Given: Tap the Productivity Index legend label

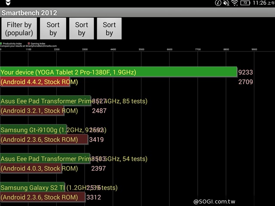Looking at the screenshot, I should [12, 44].
